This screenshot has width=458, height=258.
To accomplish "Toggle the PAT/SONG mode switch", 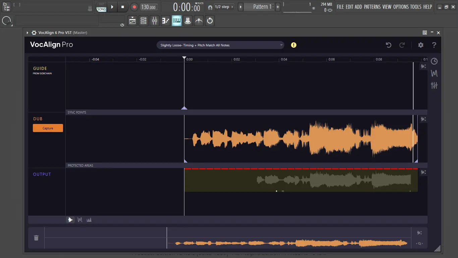I will pos(101,7).
